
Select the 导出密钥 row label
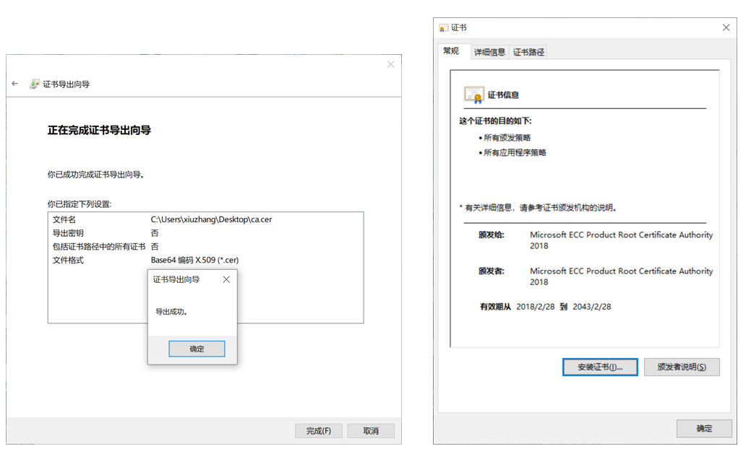click(68, 233)
